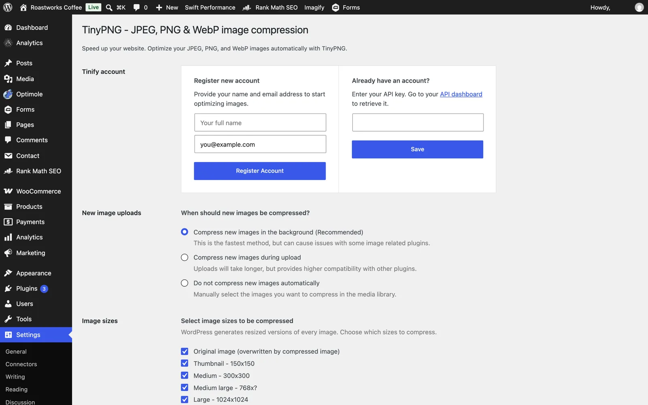Focus the API key input field
648x405 pixels.
(418, 122)
